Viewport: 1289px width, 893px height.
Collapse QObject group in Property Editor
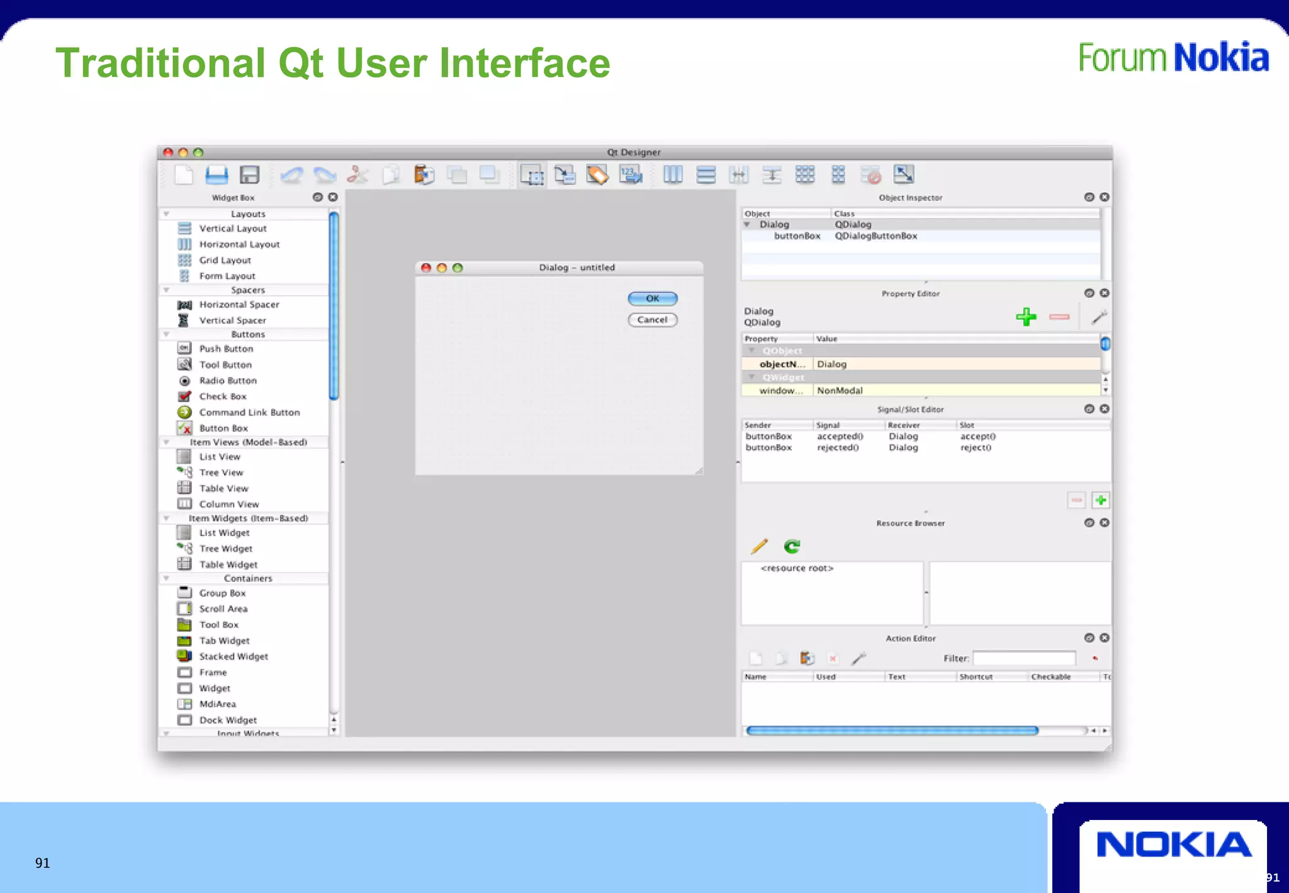click(x=751, y=350)
